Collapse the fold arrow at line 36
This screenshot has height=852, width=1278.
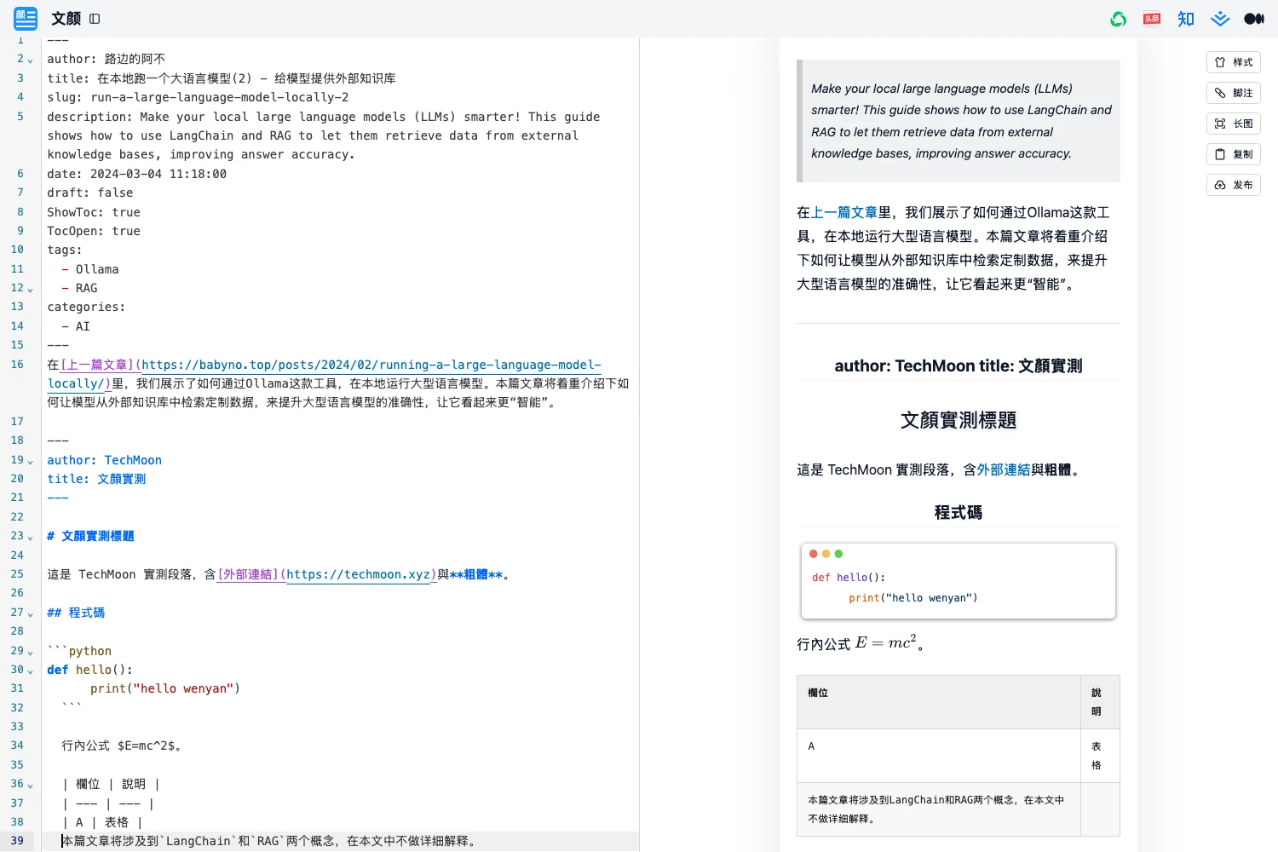click(x=31, y=786)
